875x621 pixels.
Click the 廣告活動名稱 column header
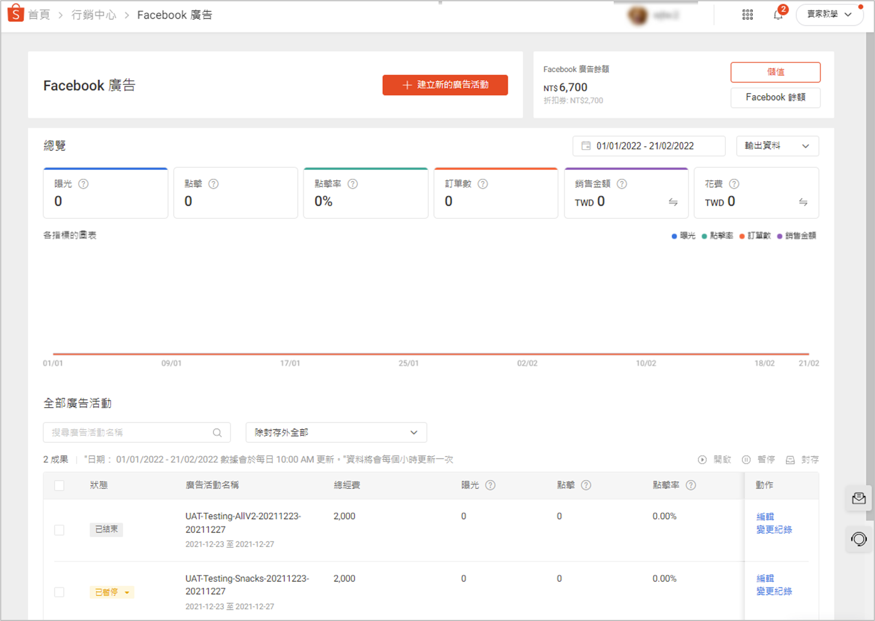click(212, 485)
